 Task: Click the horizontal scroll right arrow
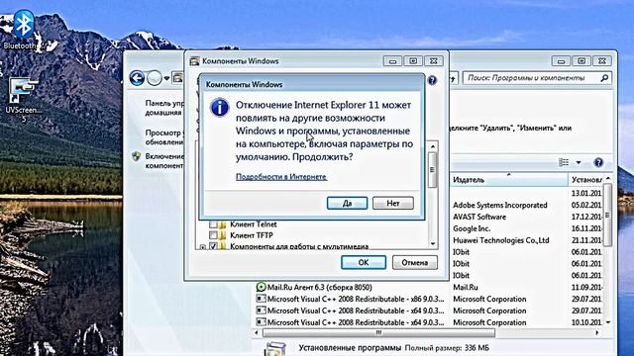click(596, 332)
